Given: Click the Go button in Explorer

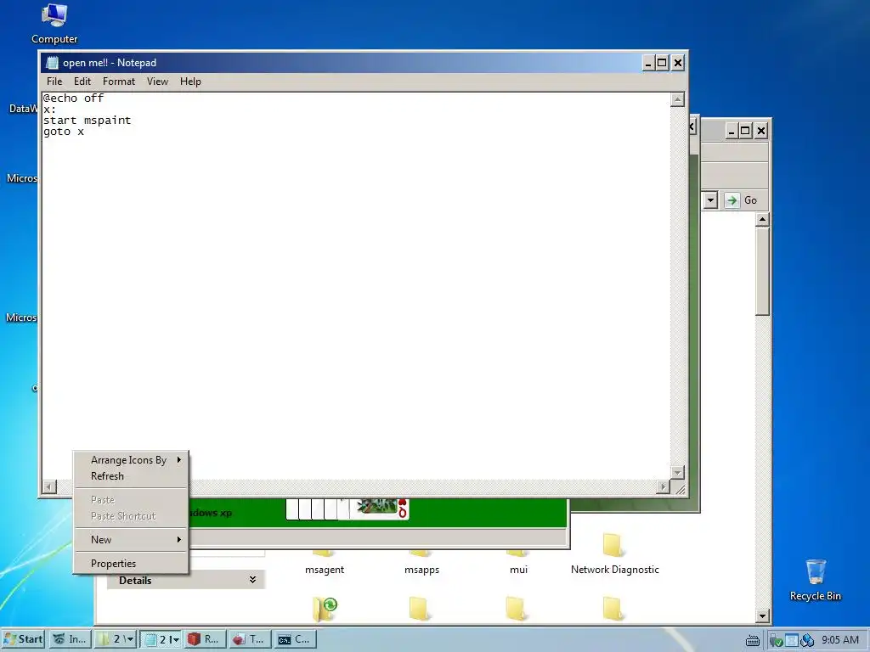Looking at the screenshot, I should tap(741, 200).
